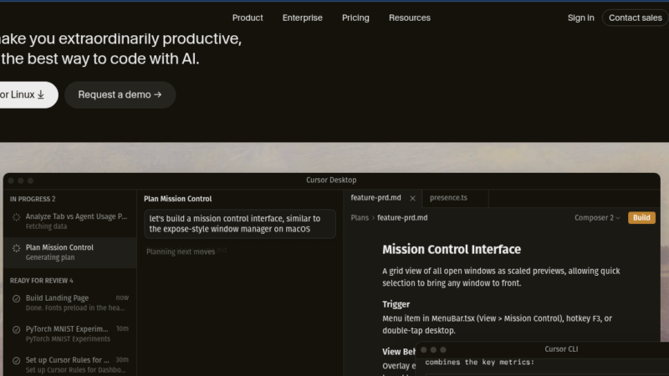Click the spinner icon beside Analyze Tab vs Agent Usage
669x376 pixels.
(x=16, y=217)
